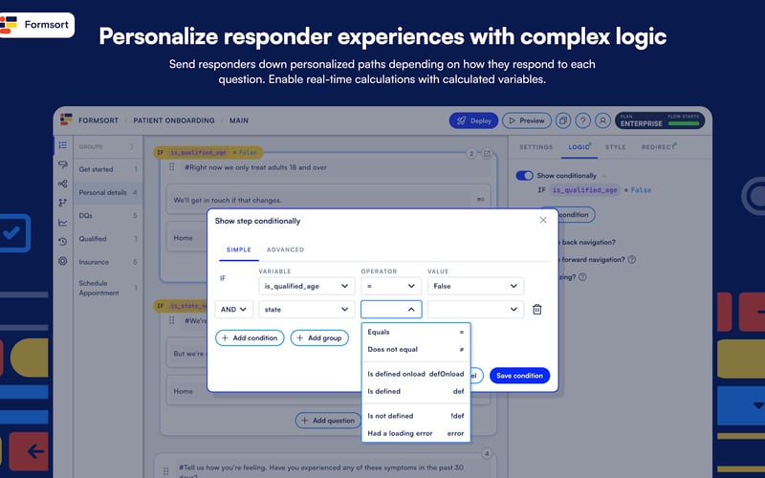765x478 pixels.
Task: Open the branch versions sidebar icon
Action: coord(62,203)
